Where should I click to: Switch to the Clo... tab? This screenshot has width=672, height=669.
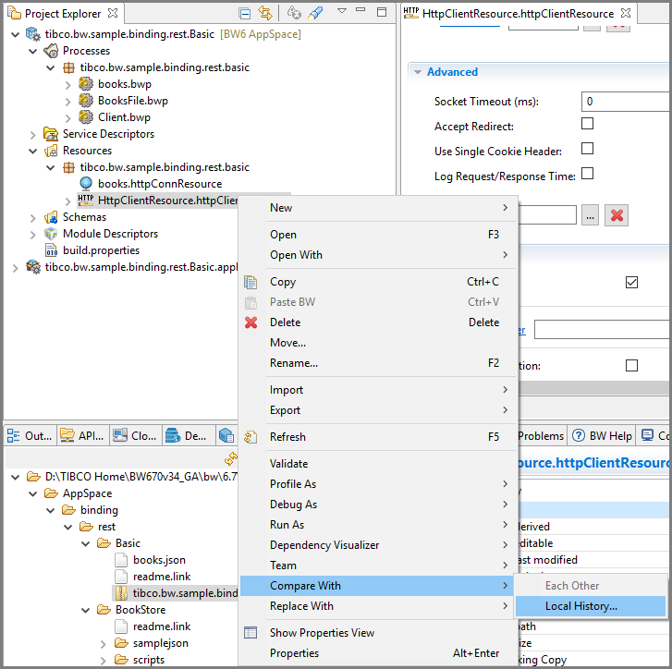[136, 435]
